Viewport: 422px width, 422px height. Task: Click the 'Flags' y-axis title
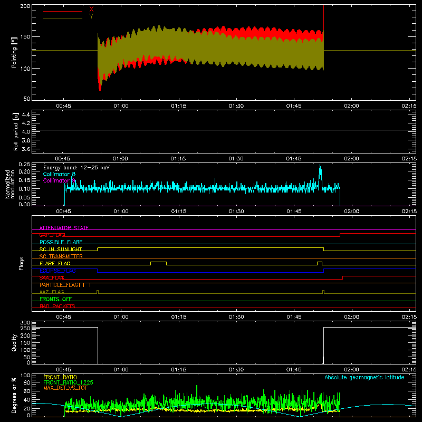22,263
